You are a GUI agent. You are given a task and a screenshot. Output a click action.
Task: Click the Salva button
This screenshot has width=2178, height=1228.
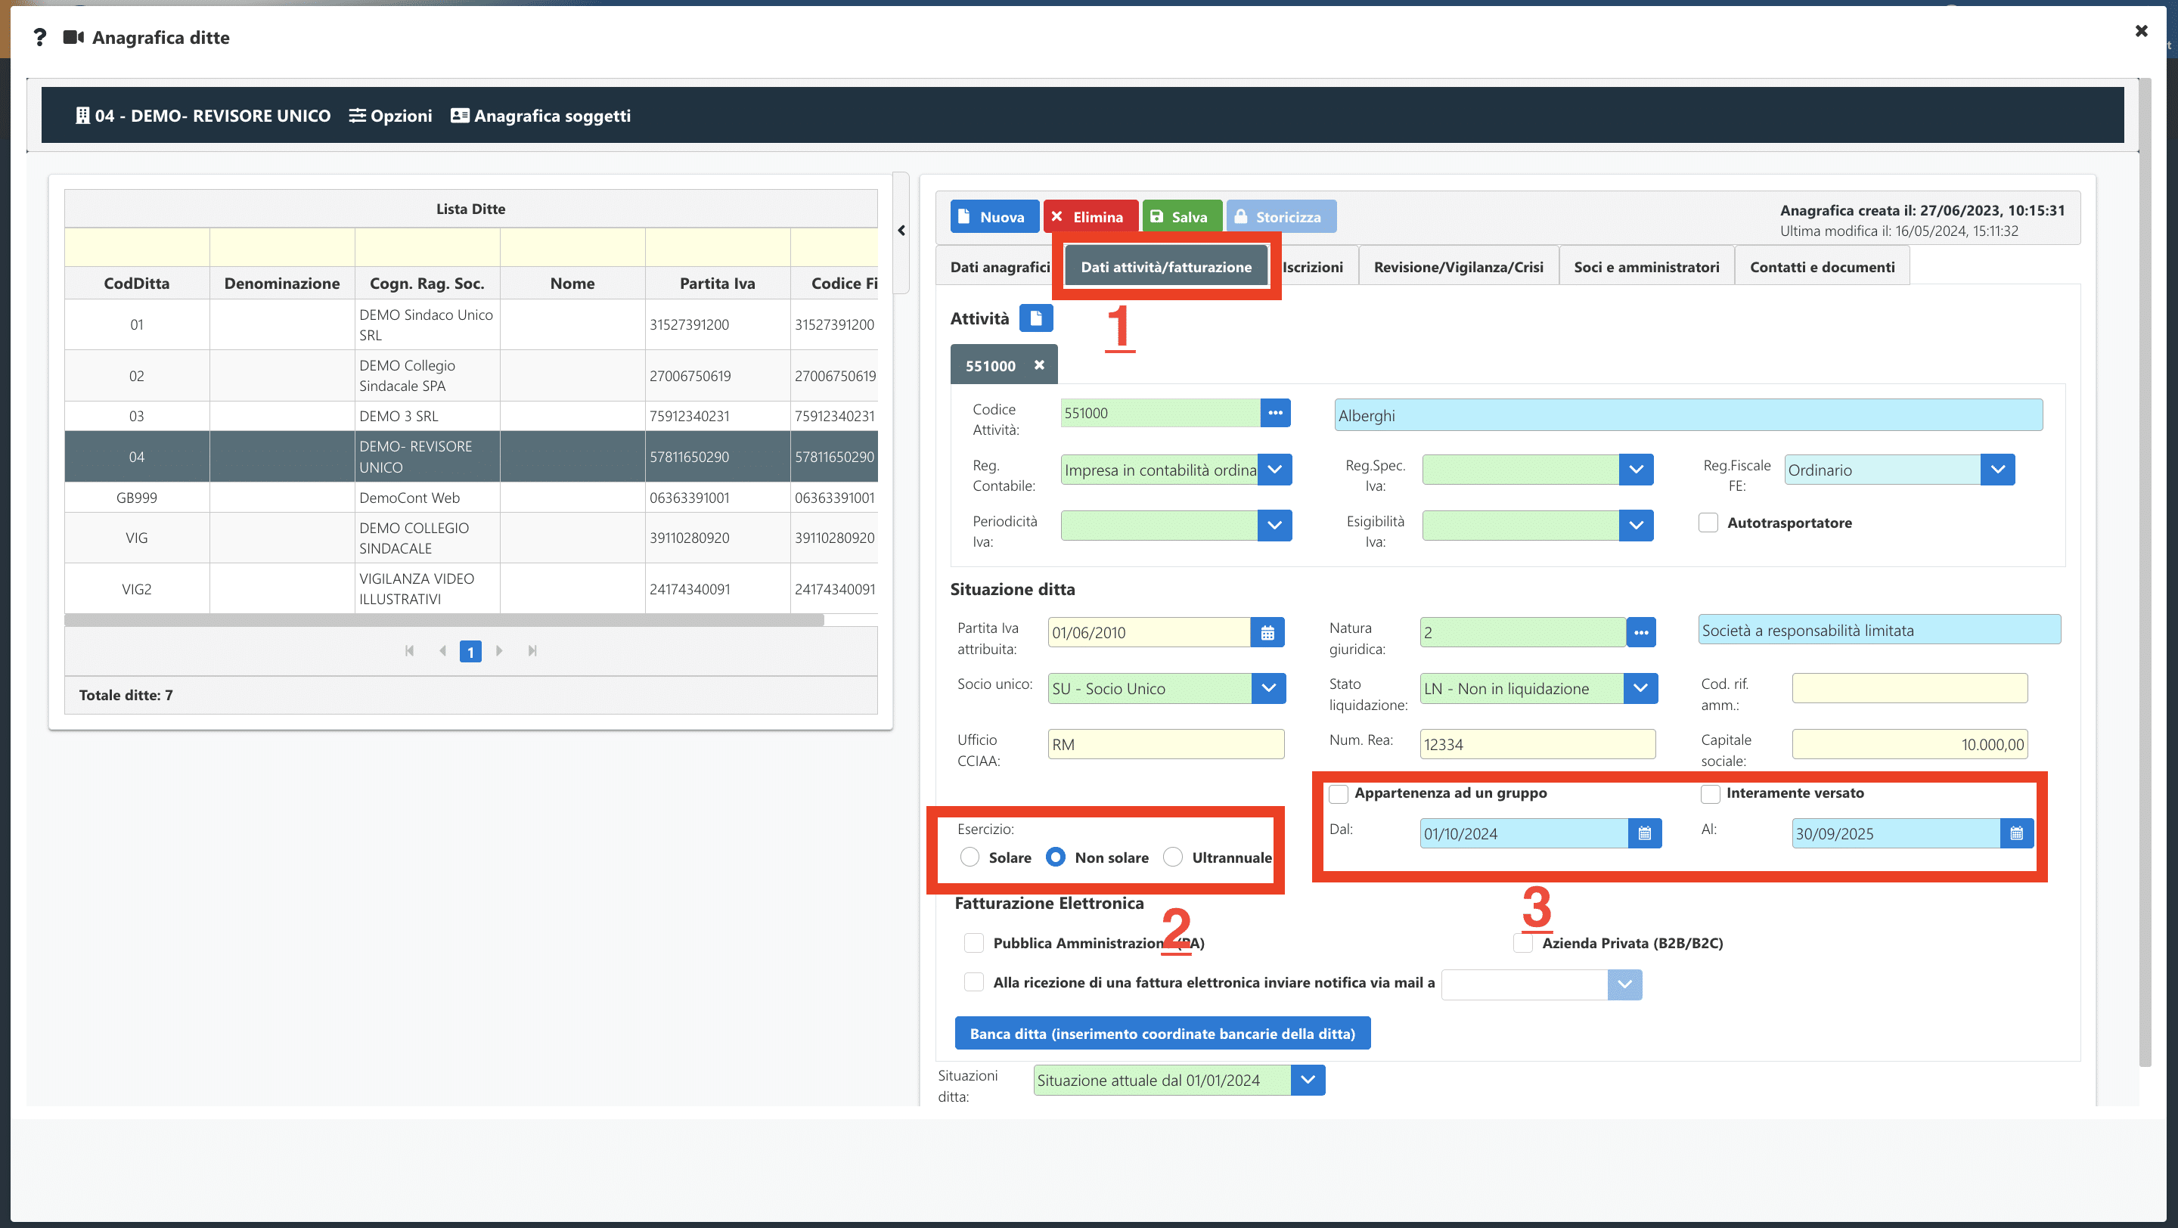(x=1181, y=216)
